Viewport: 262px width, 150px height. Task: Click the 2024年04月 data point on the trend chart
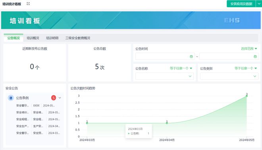point(167,123)
